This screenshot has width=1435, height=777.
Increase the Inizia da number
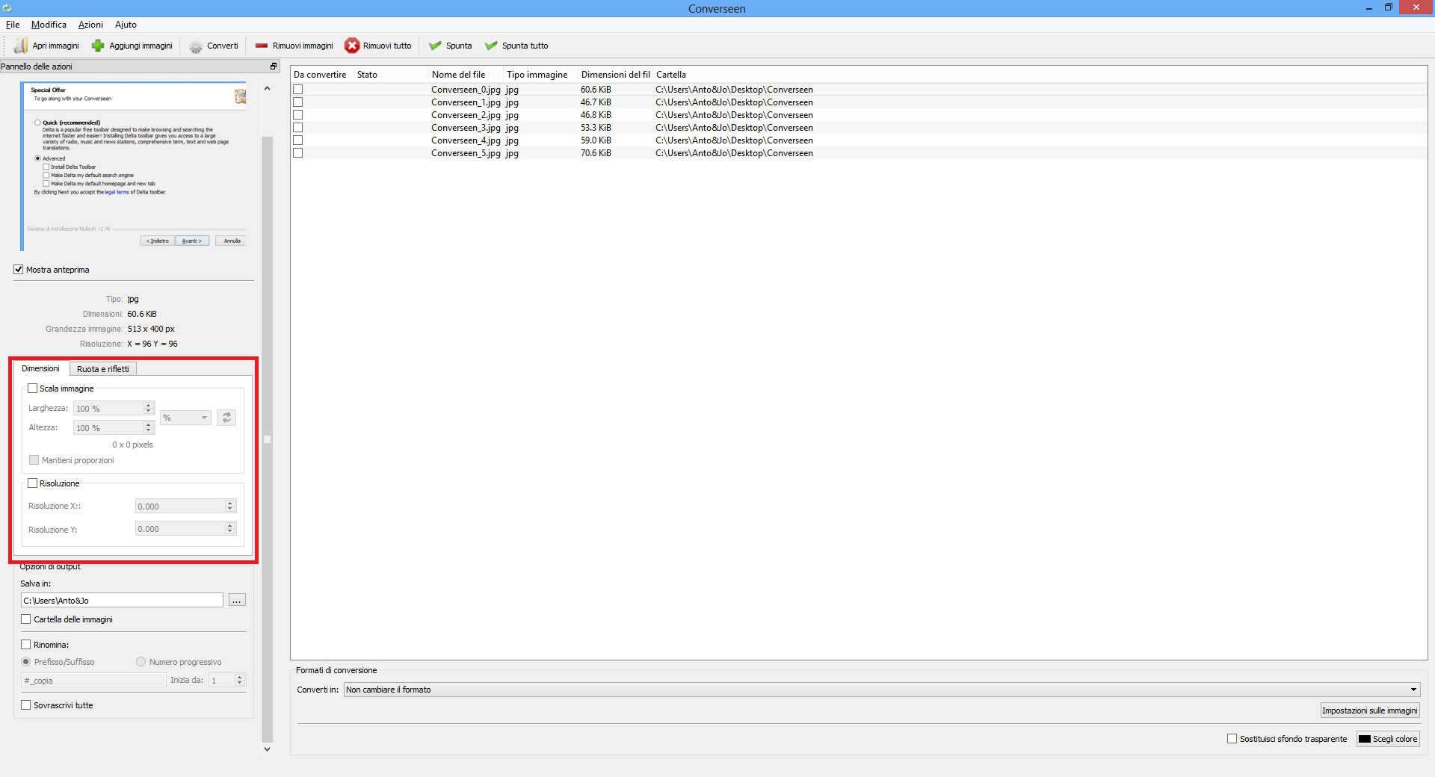tap(240, 678)
